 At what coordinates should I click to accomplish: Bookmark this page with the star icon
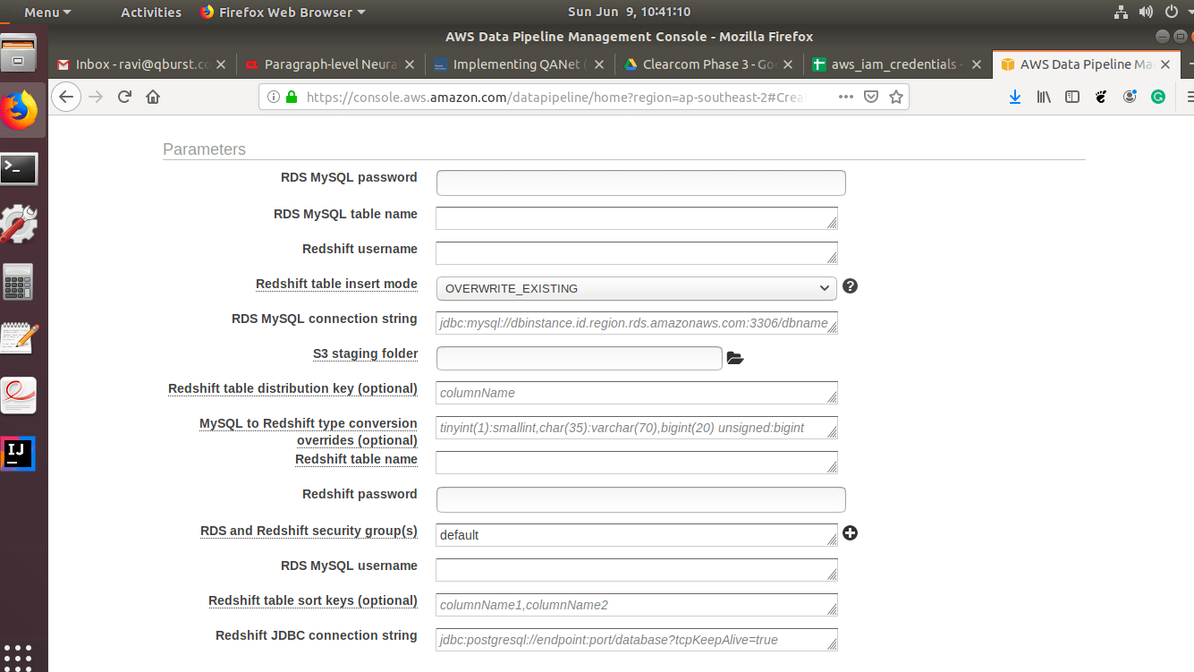pos(895,97)
